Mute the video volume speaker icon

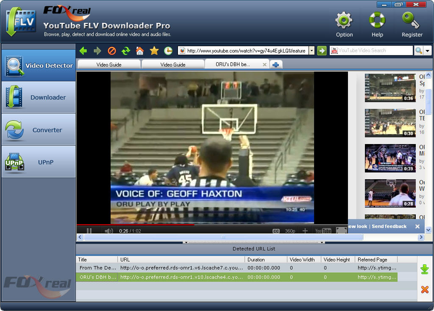[109, 231]
